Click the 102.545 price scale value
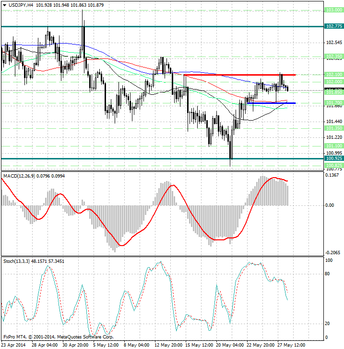Viewport: 344px width, 349px height. click(x=334, y=42)
